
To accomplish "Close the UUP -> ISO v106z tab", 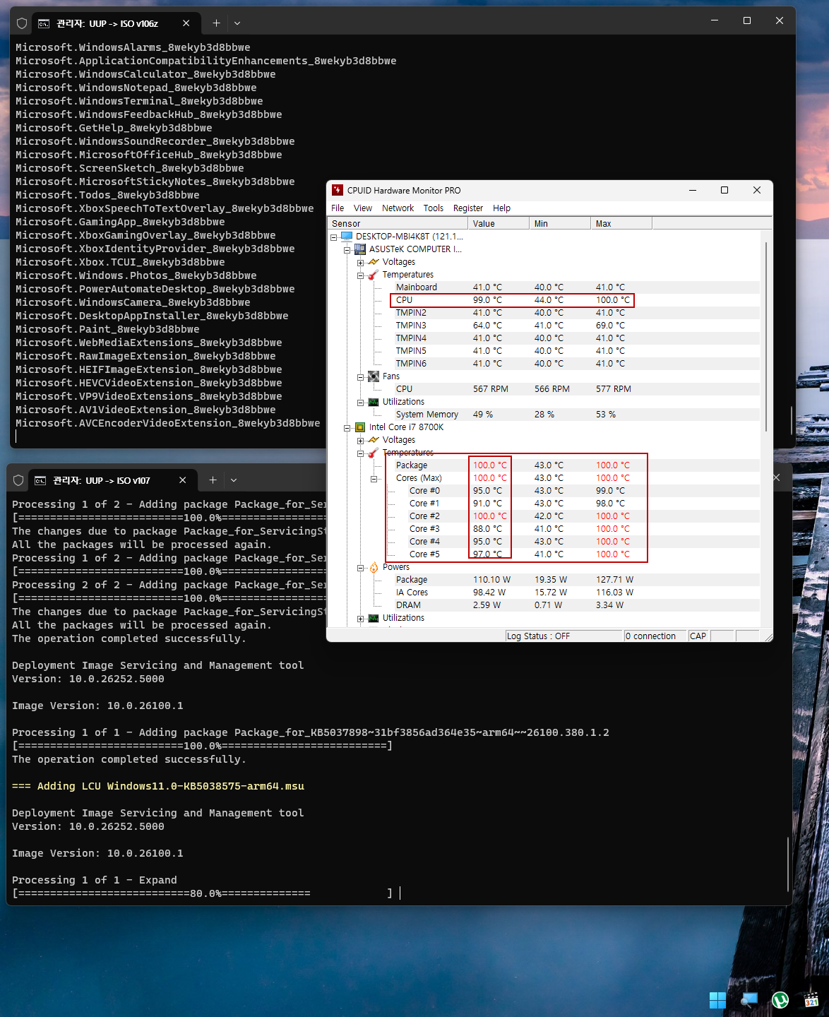I will tap(186, 23).
